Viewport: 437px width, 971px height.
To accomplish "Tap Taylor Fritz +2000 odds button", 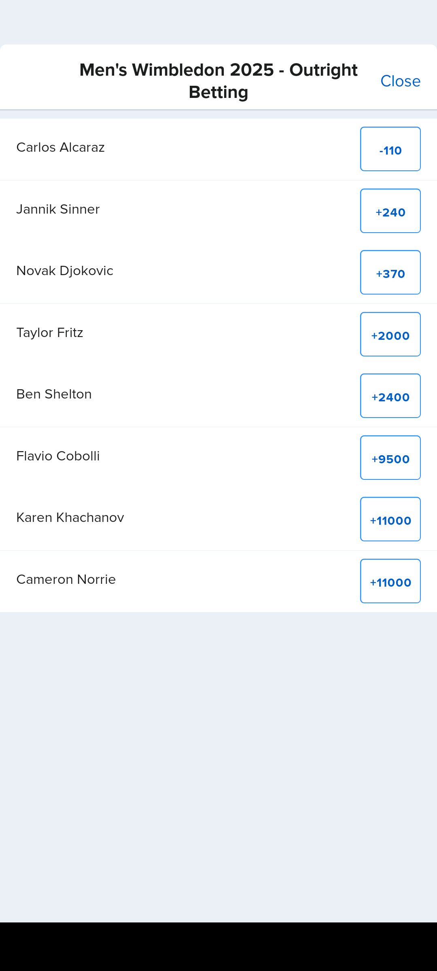I will [x=390, y=335].
